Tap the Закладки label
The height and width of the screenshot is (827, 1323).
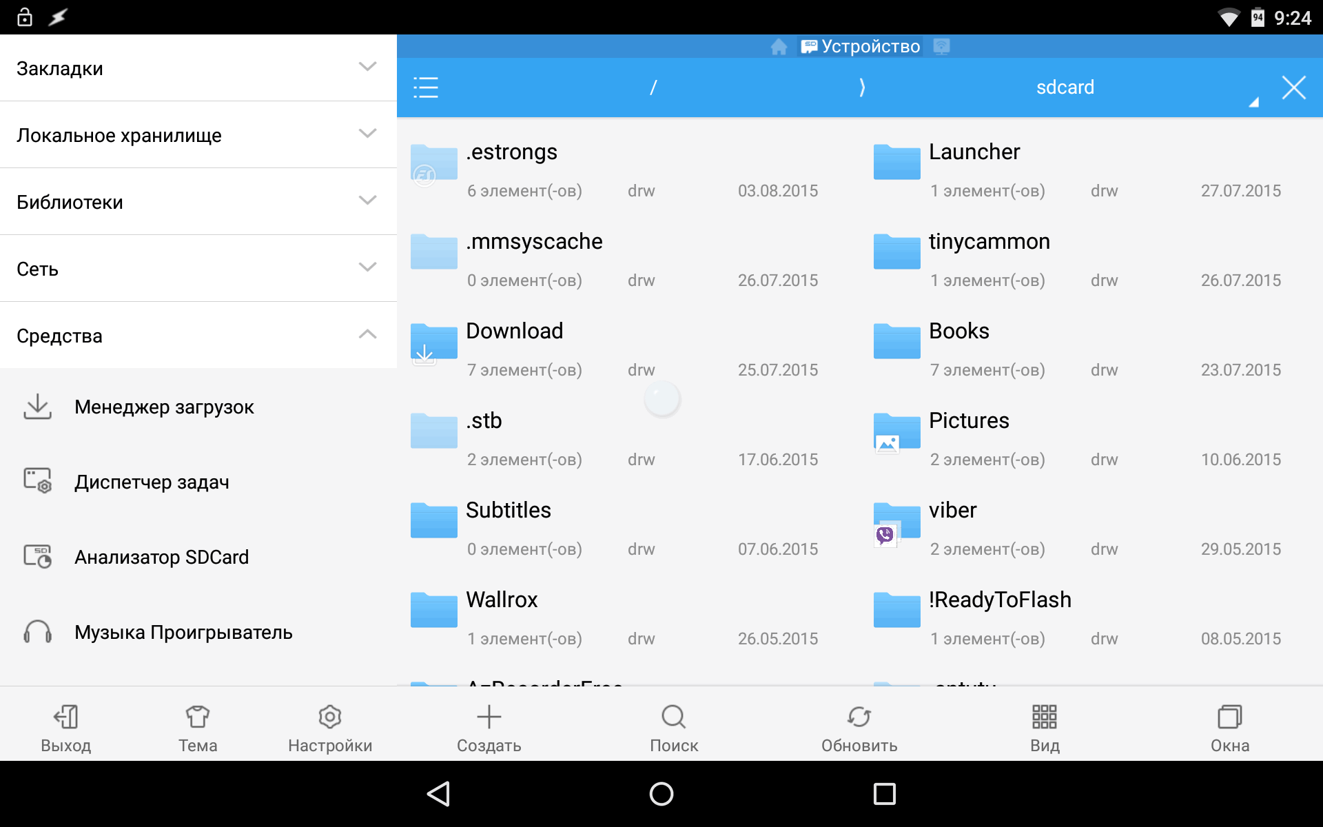(x=60, y=68)
